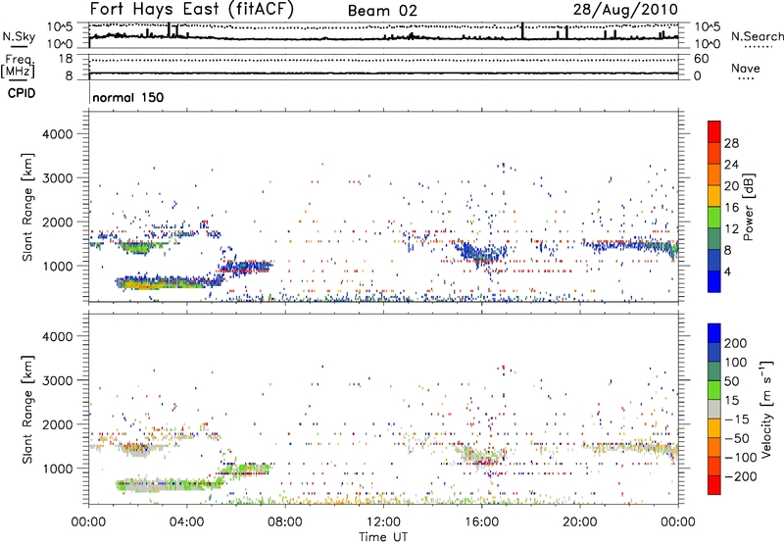
Task: Click the blue bottom of the power color bar
Action: tap(714, 282)
